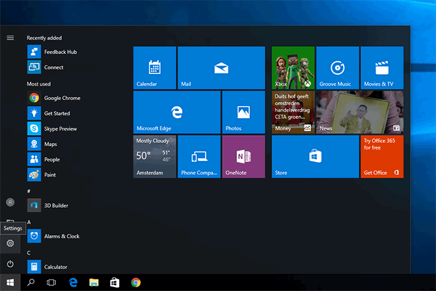Open the Amsterdam weather tile
The image size is (436, 291).
tap(155, 157)
